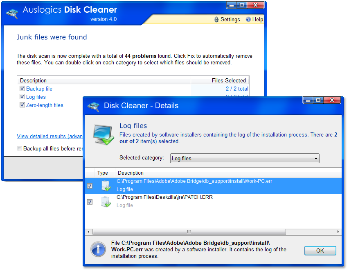Click the Files Selected column header

pos(220,80)
